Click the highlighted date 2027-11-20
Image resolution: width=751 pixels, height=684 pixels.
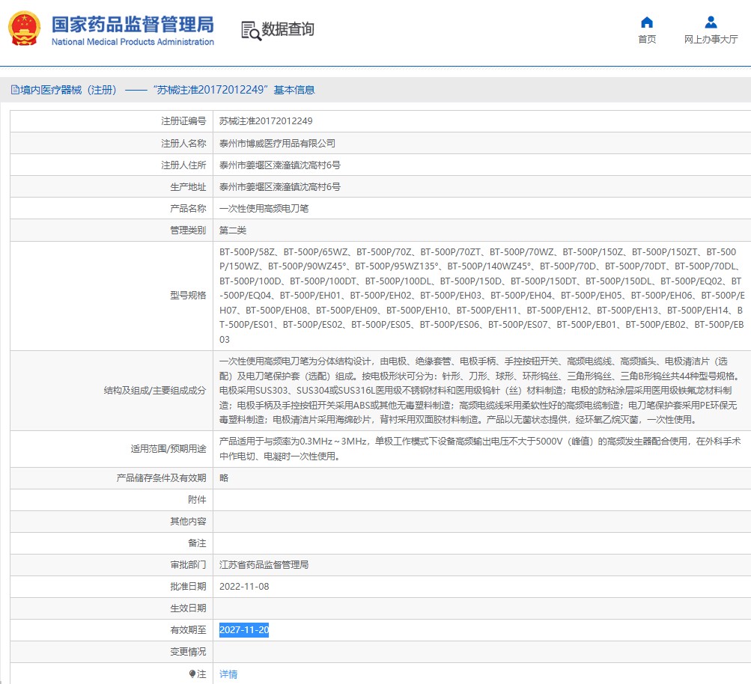click(x=244, y=630)
